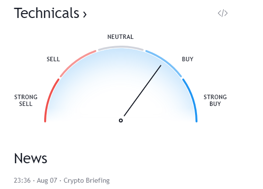The width and height of the screenshot is (263, 189).
Task: Select the SELL gauge label
Action: point(53,59)
